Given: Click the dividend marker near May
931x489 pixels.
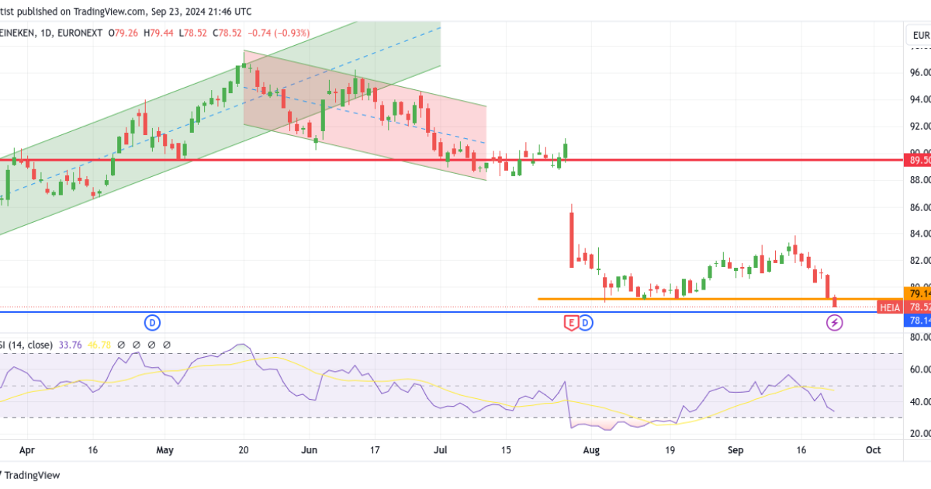Looking at the screenshot, I should coord(153,322).
